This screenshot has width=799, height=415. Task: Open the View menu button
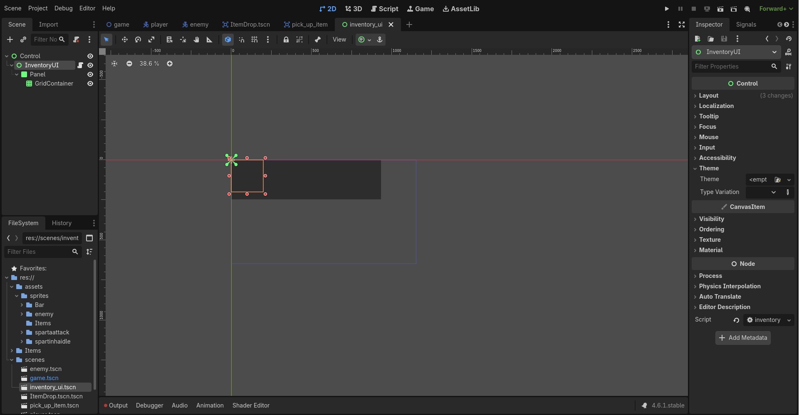point(339,39)
